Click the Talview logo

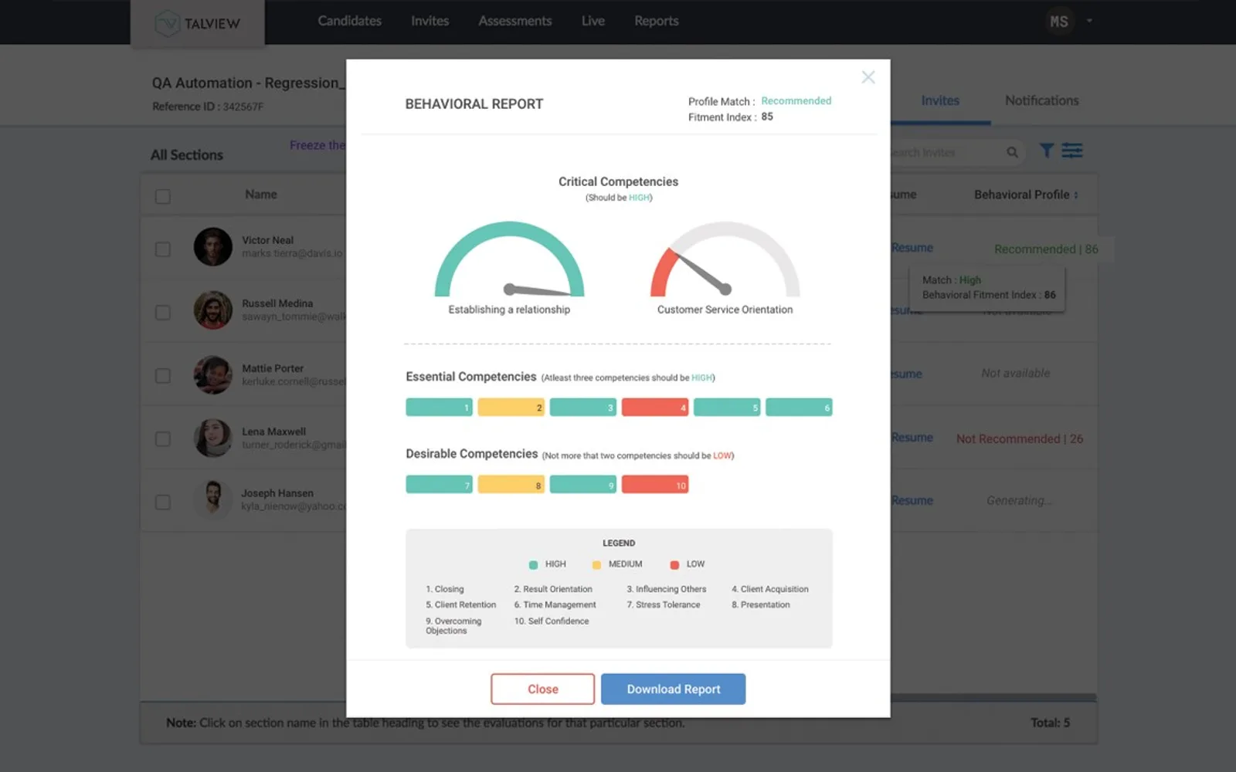[x=198, y=23]
